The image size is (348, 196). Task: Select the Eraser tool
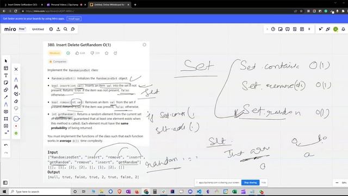(16, 101)
